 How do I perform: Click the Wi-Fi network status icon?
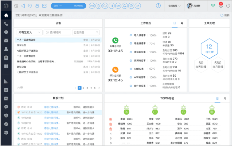(x=213, y=6)
